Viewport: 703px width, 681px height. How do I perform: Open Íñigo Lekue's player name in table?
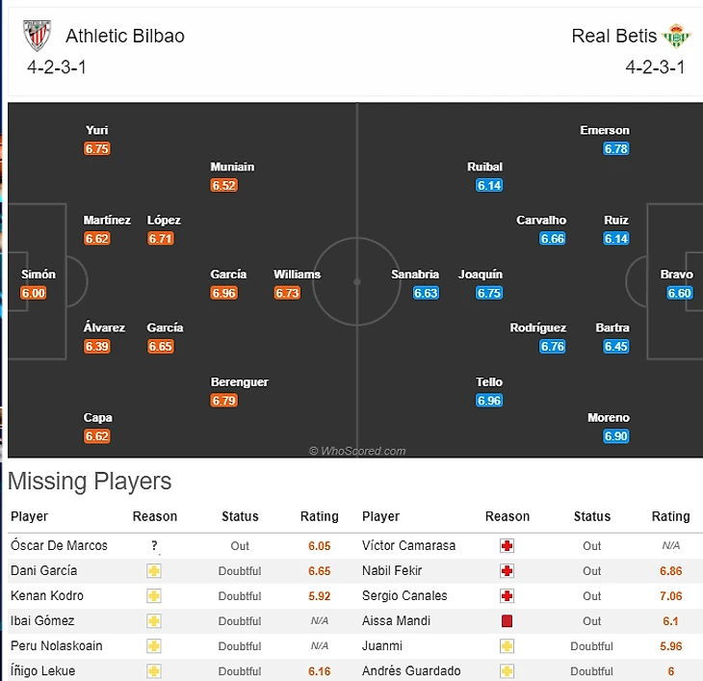[42, 671]
